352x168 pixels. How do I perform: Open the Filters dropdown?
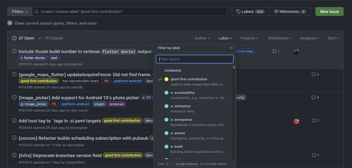20,11
